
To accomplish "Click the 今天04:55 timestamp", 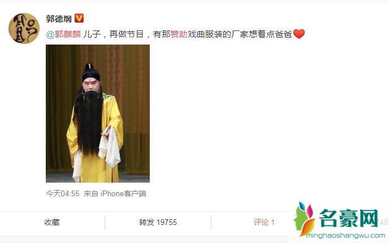I will (x=63, y=193).
